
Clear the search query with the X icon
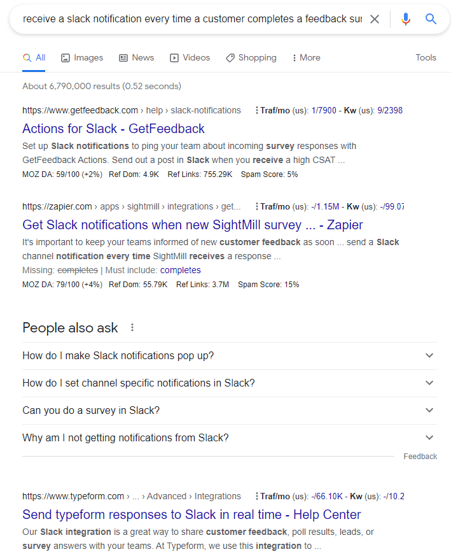click(375, 19)
